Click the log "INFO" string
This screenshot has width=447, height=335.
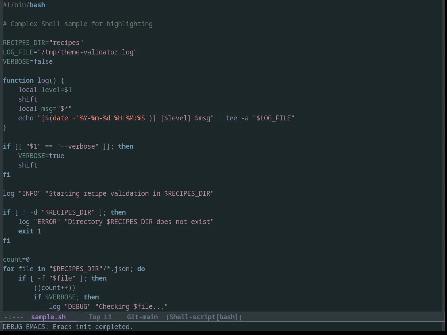point(30,193)
